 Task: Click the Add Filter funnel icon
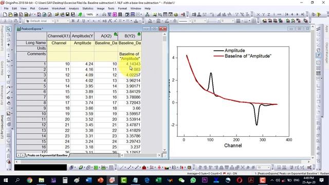pos(236,14)
